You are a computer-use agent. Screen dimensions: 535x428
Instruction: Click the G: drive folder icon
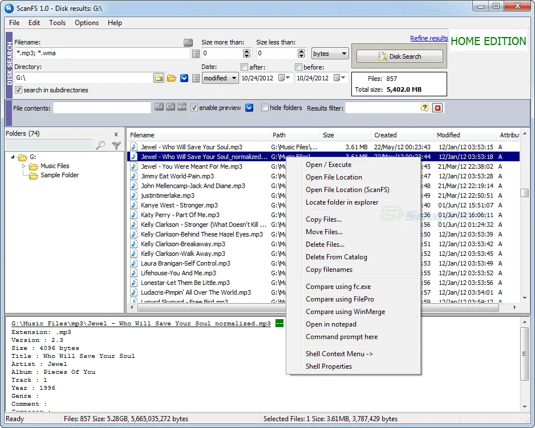coord(22,157)
